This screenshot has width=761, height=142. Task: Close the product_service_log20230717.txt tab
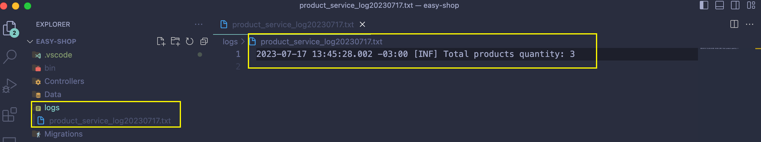[x=362, y=24]
